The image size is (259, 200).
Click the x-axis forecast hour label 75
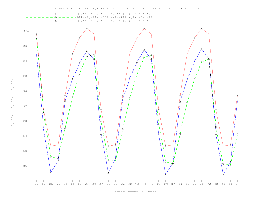pyautogui.click(x=216, y=184)
